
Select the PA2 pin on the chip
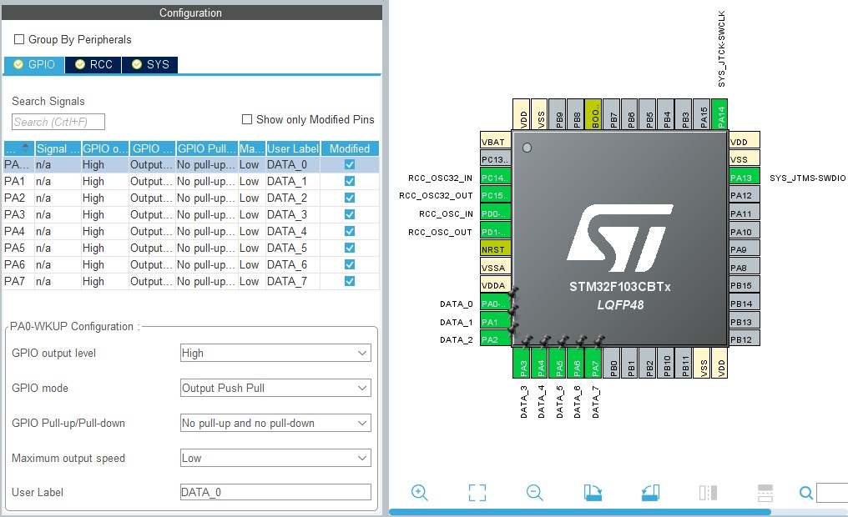496,339
